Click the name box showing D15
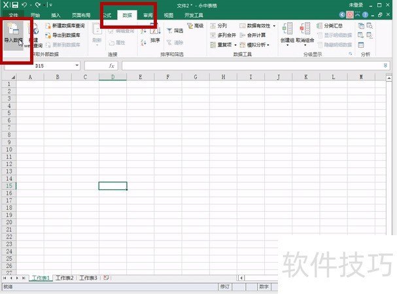Image resolution: width=397 pixels, height=294 pixels. click(x=39, y=66)
